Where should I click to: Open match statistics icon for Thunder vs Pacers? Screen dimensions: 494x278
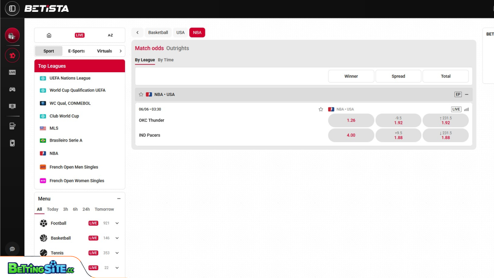click(466, 109)
